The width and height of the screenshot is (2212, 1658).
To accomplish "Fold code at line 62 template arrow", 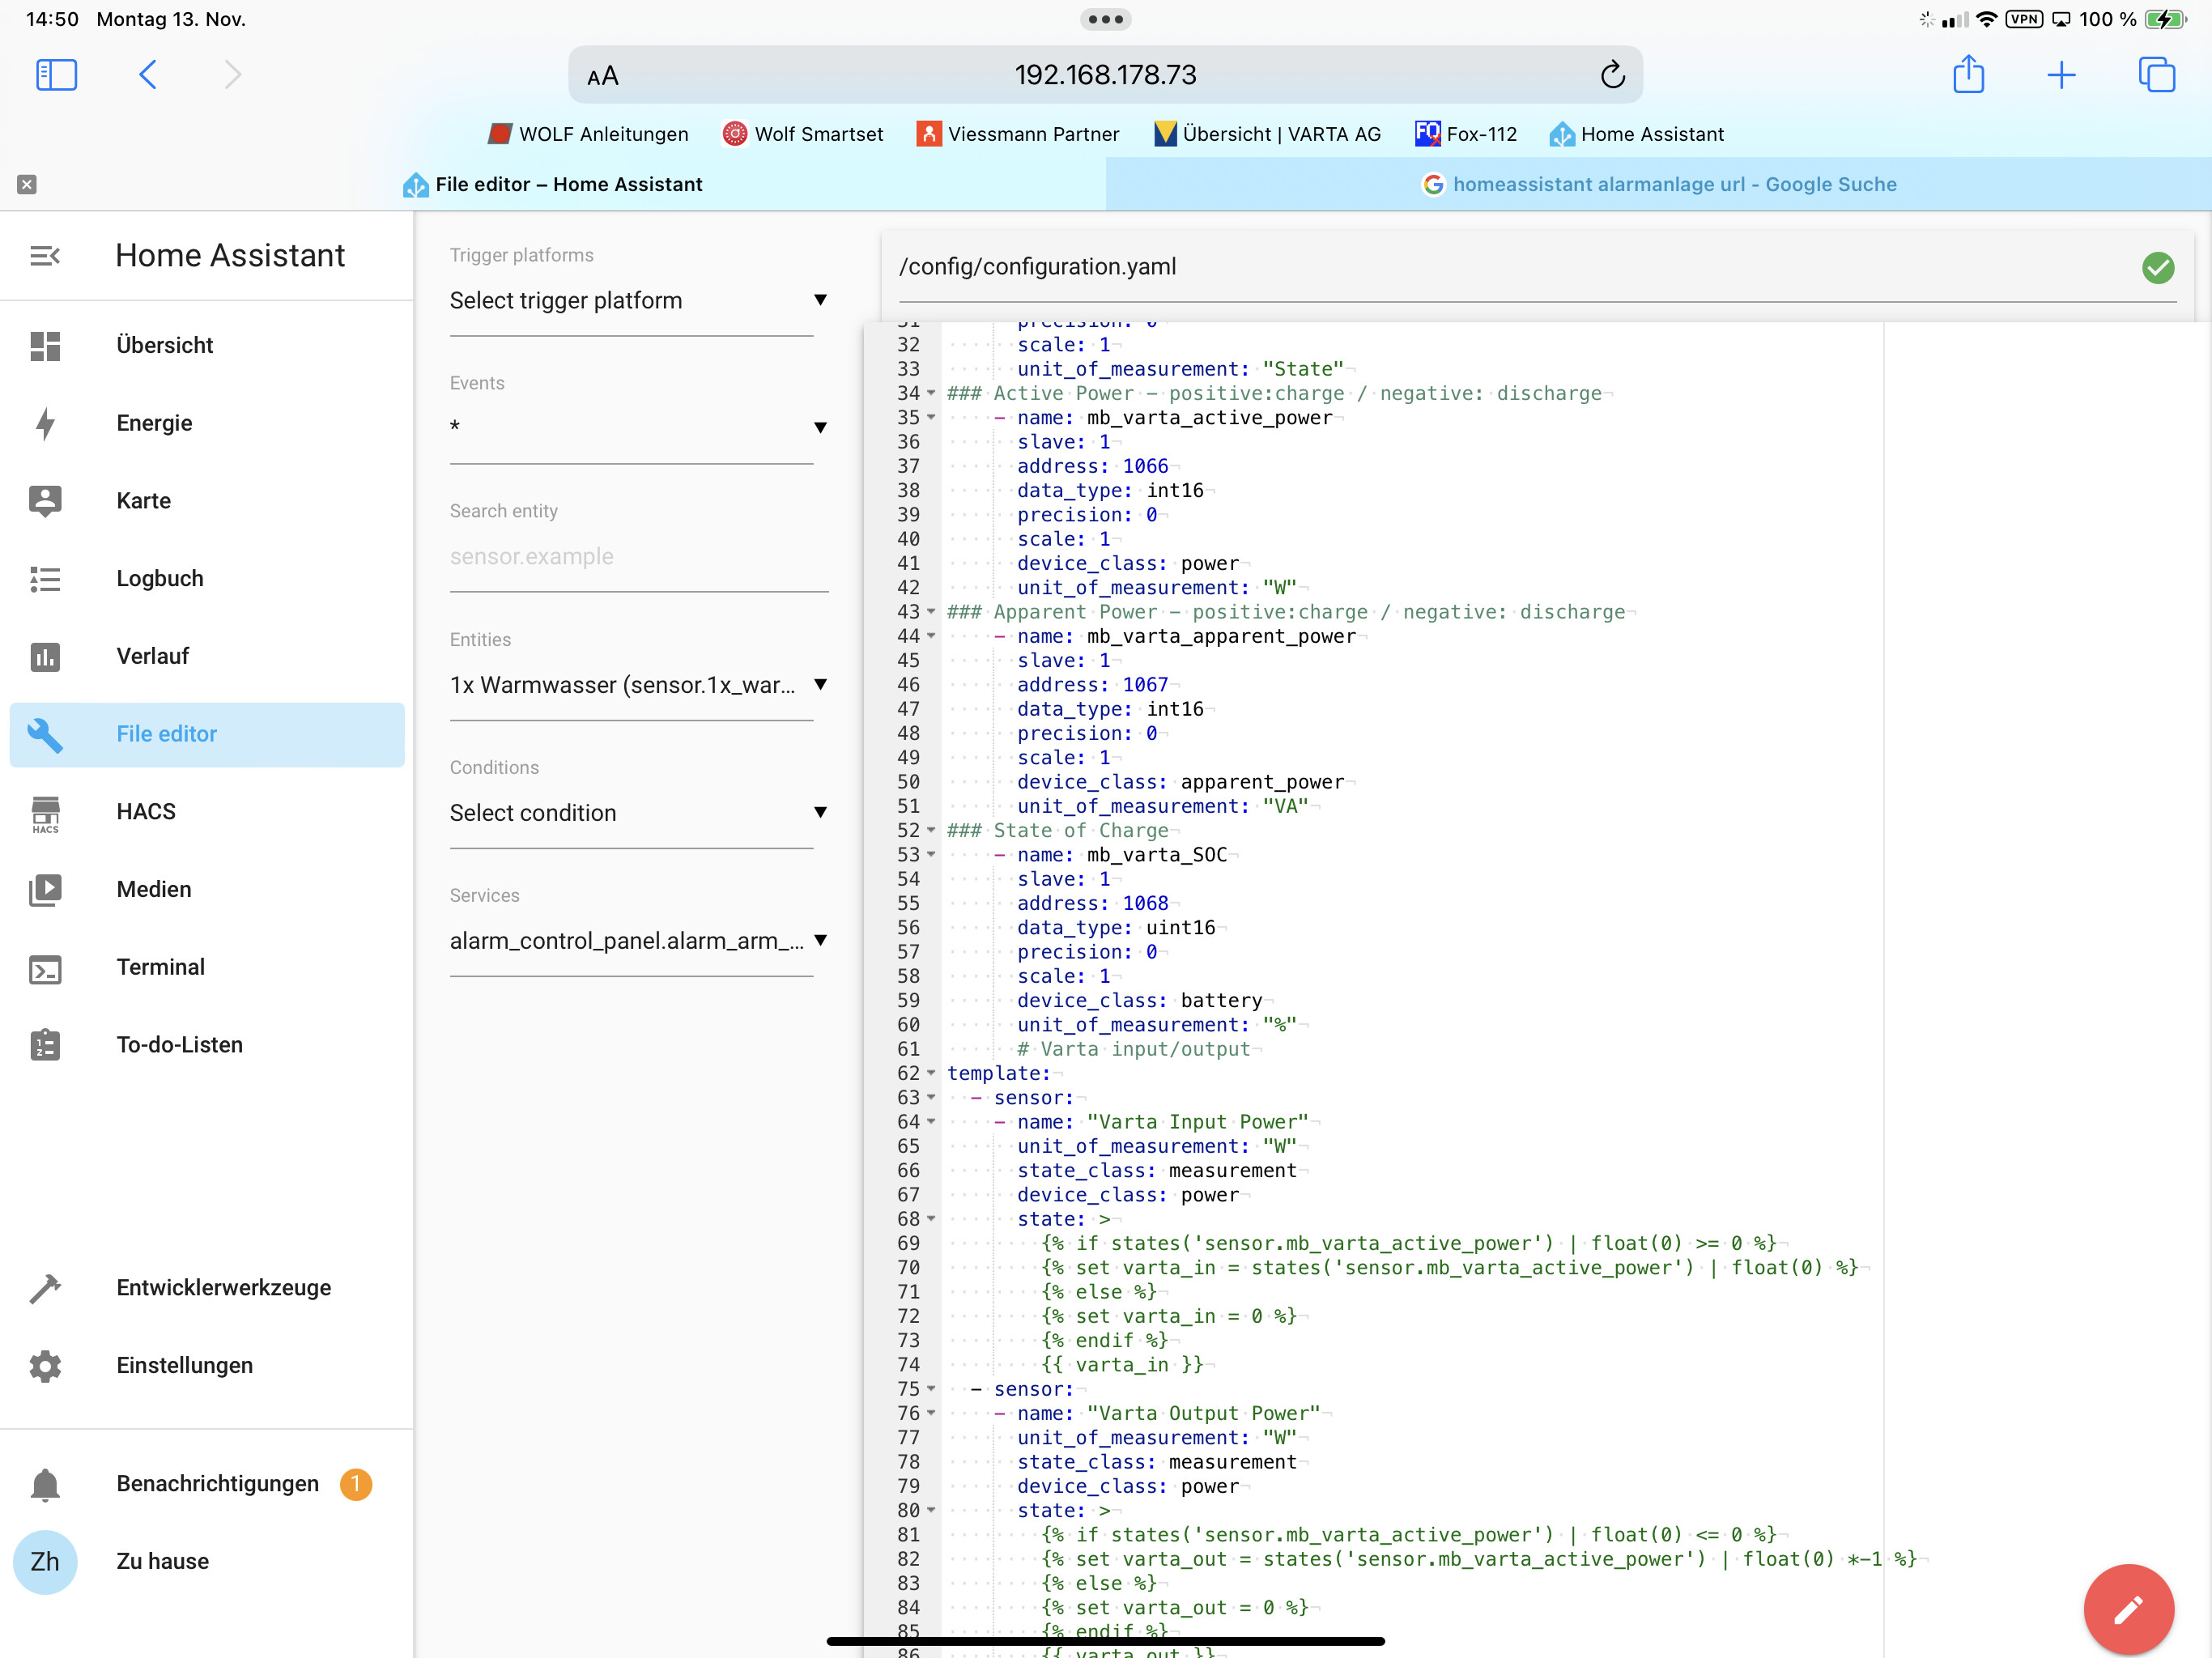I will coord(931,1073).
